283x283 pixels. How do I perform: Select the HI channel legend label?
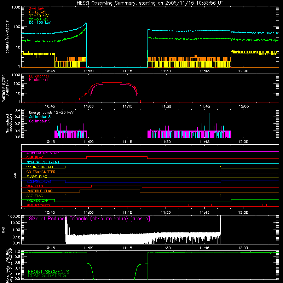coord(38,80)
